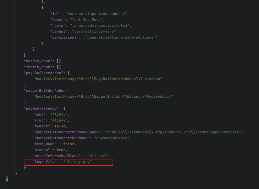This screenshot has height=189, width=259.
Task: Select the "ali_pay" blade value
Action: click(x=97, y=156)
